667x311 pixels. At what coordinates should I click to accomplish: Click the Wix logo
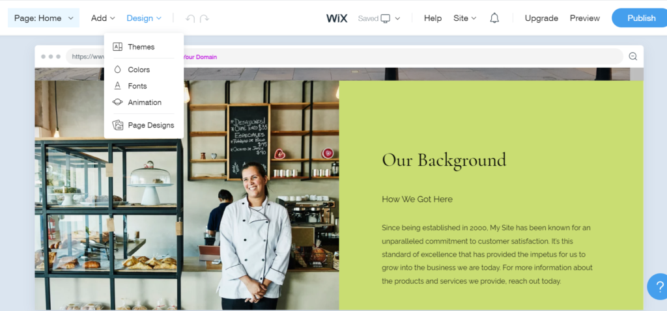337,18
